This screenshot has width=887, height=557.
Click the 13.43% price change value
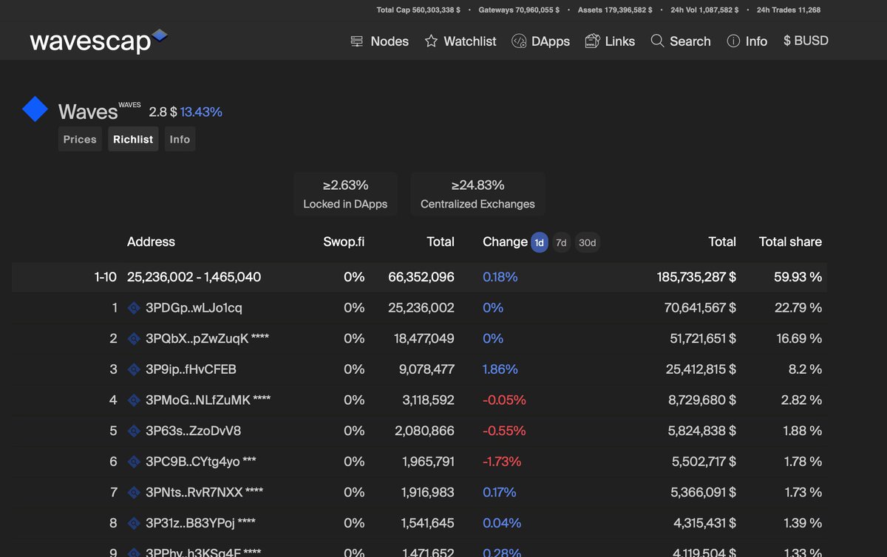coord(201,112)
